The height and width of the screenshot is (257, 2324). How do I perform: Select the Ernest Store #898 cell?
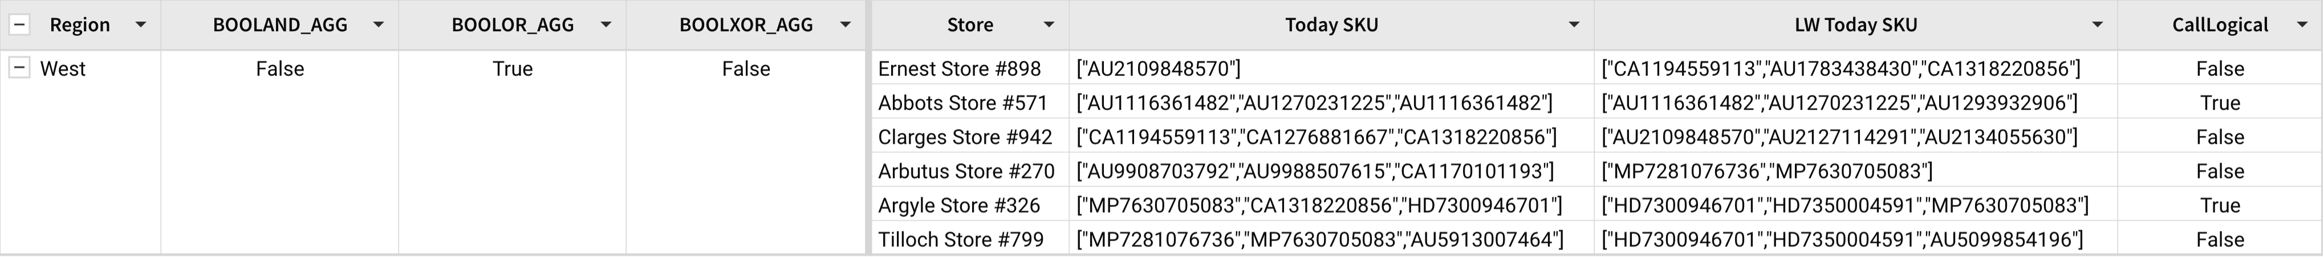(970, 68)
